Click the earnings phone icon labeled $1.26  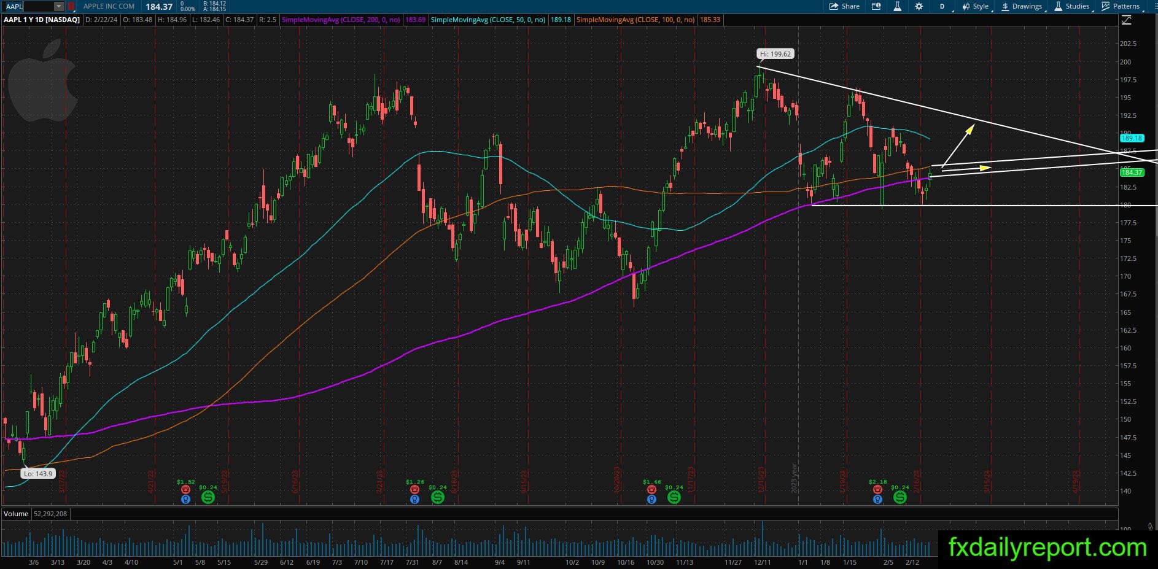point(415,489)
